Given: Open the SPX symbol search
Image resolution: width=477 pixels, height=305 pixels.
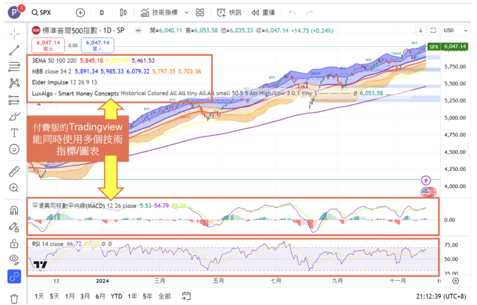Looking at the screenshot, I should (x=41, y=13).
